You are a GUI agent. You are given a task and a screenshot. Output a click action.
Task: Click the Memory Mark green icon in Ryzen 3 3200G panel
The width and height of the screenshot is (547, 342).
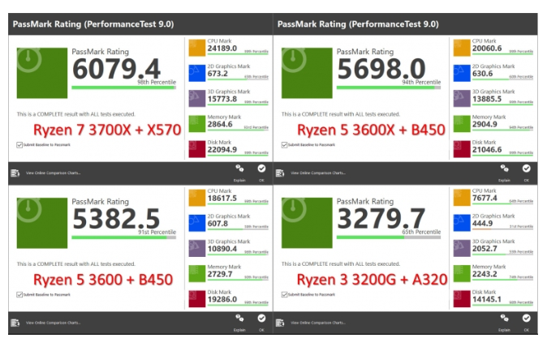click(462, 274)
